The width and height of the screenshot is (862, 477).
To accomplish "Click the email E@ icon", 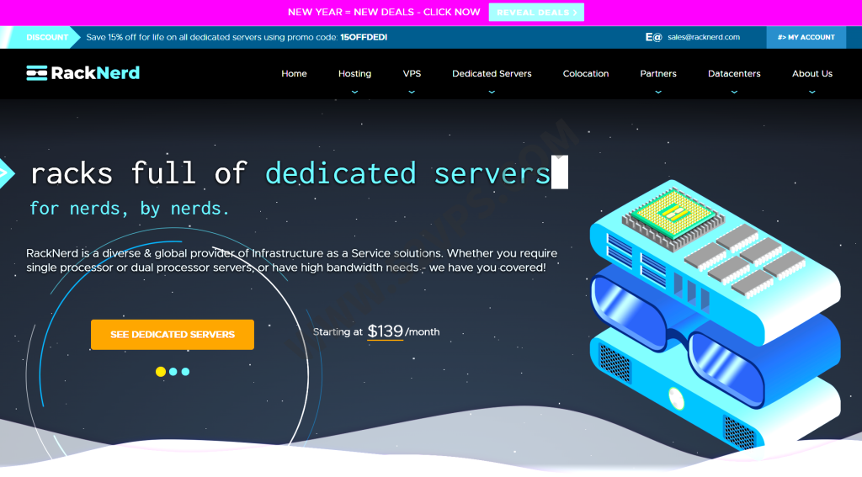I will click(x=653, y=37).
